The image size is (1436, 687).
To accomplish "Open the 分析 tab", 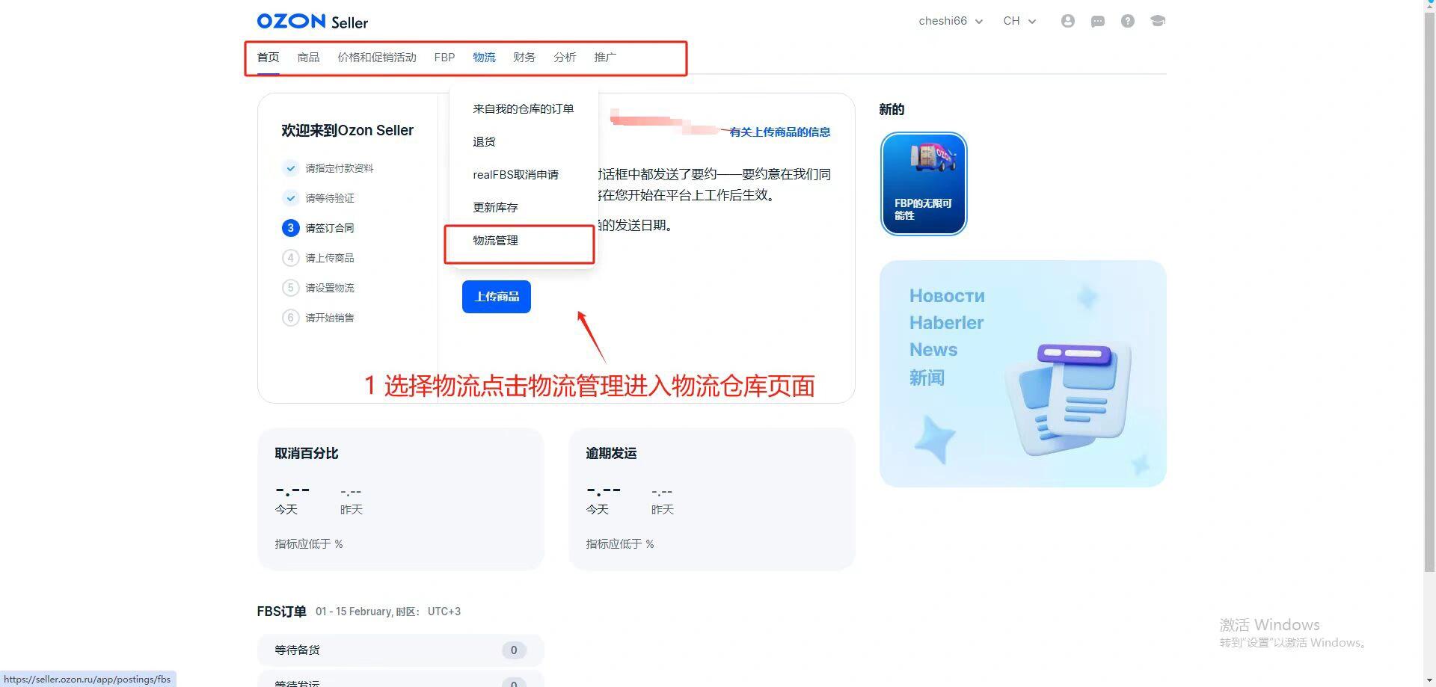I will coord(565,58).
